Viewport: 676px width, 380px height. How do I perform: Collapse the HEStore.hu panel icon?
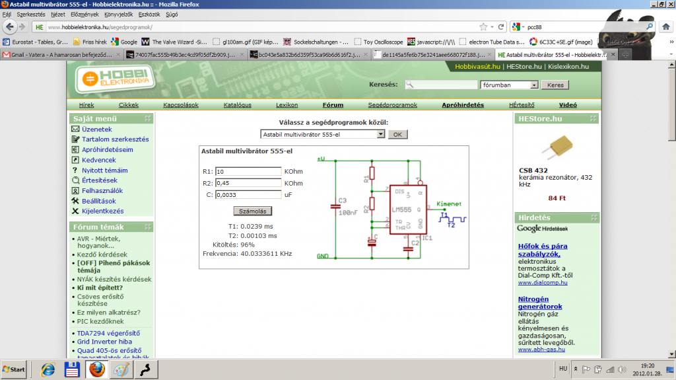(593, 118)
